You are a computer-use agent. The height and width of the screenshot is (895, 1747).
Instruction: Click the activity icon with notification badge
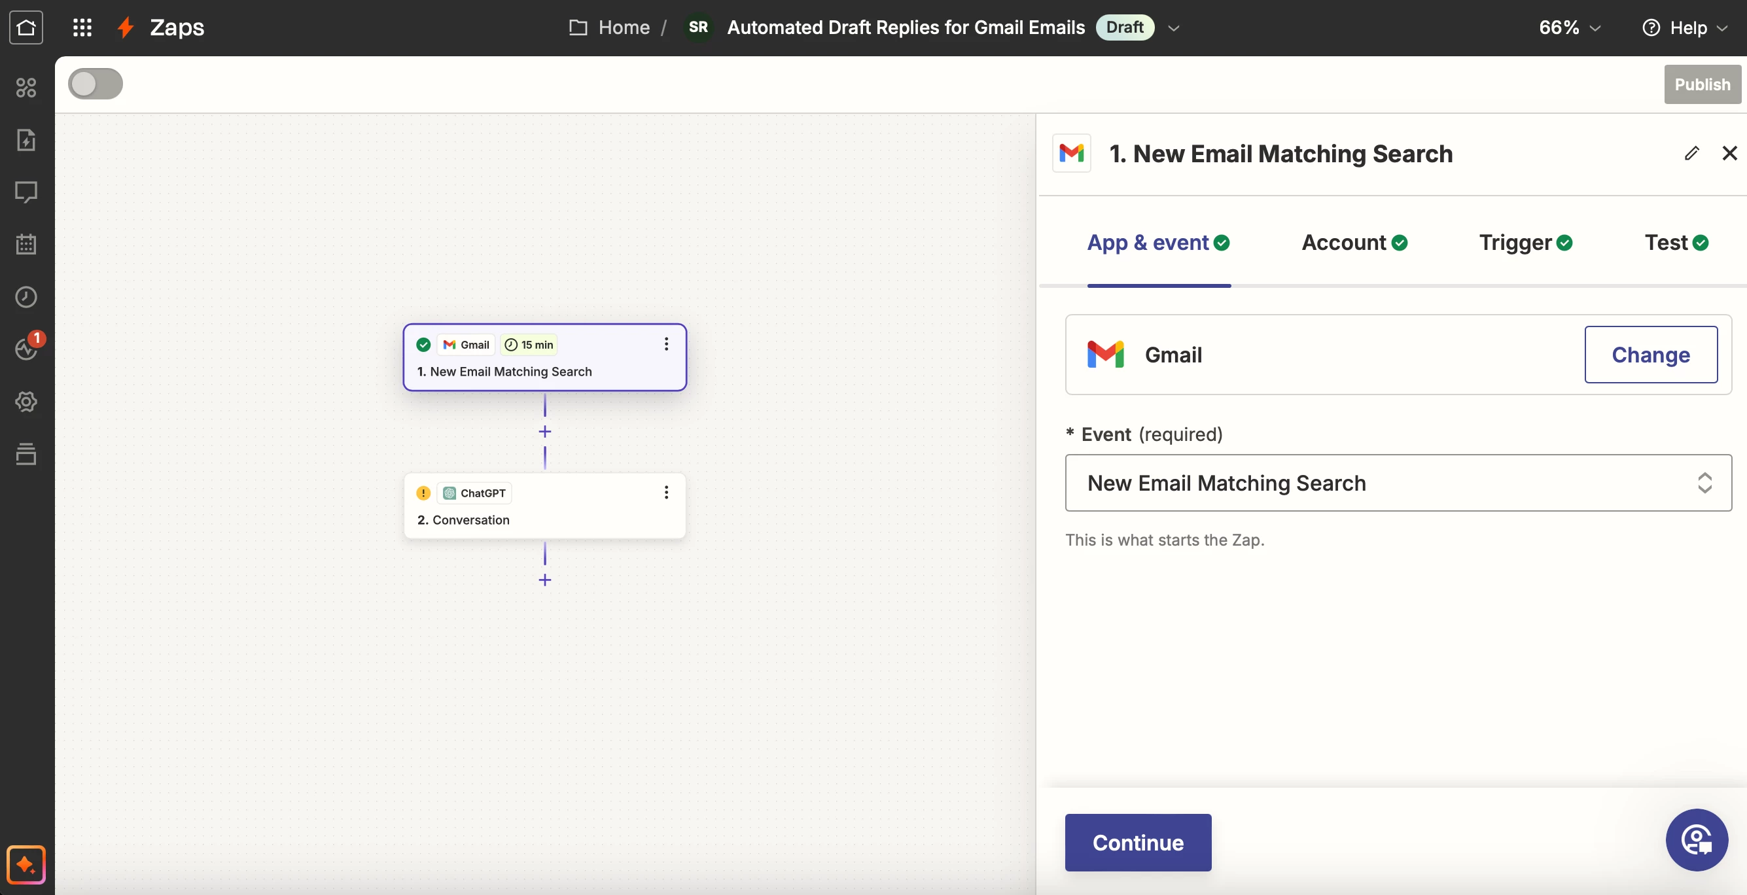pos(26,349)
